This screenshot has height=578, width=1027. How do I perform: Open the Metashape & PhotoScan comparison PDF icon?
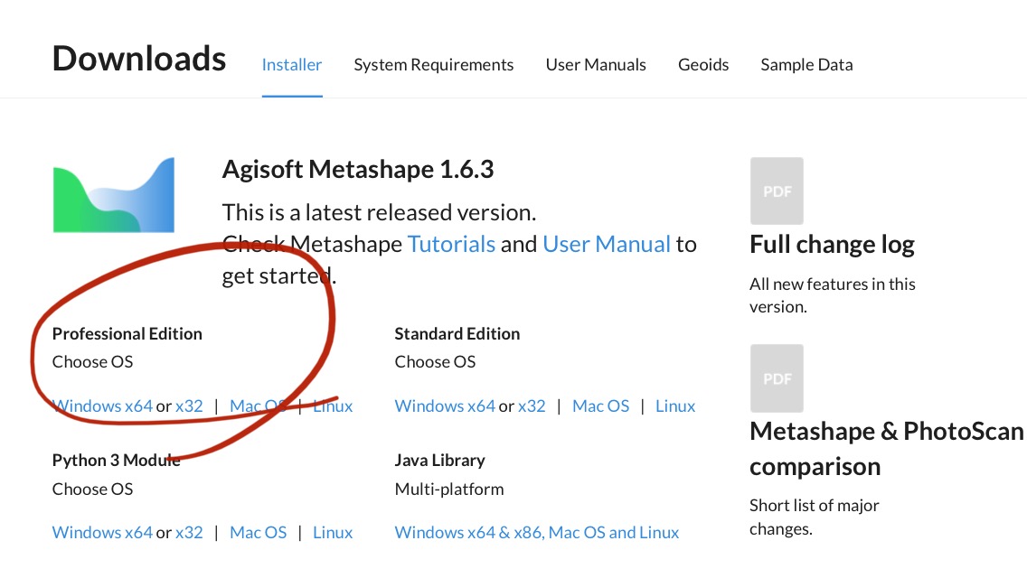point(777,378)
